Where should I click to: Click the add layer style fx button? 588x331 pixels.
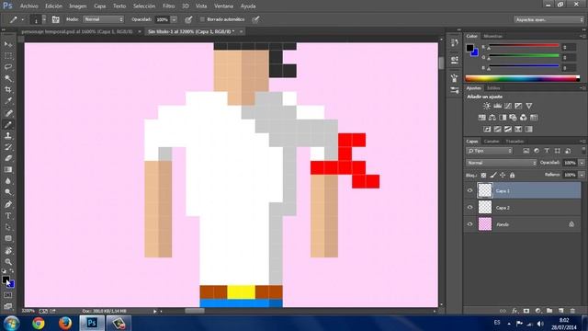pos(514,311)
